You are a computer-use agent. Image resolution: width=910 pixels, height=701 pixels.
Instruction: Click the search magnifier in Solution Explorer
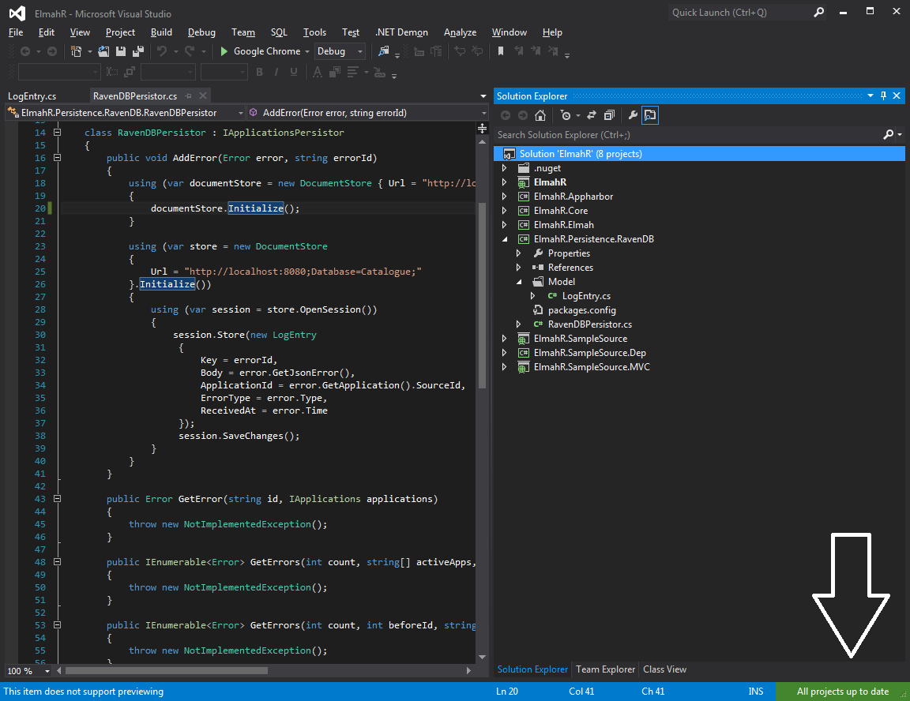coord(888,134)
